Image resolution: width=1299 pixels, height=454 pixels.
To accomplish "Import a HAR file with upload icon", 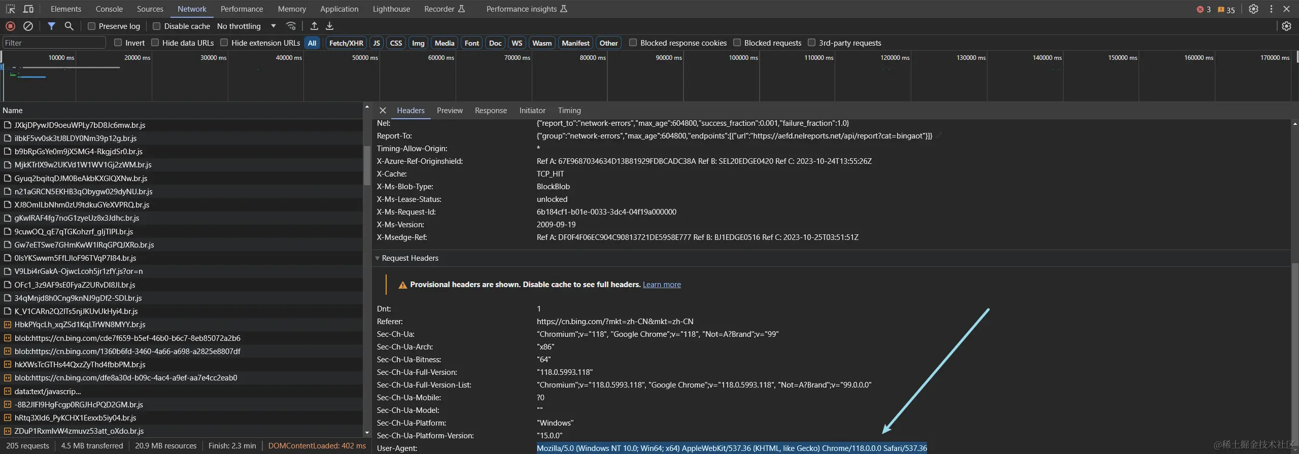I will click(314, 26).
